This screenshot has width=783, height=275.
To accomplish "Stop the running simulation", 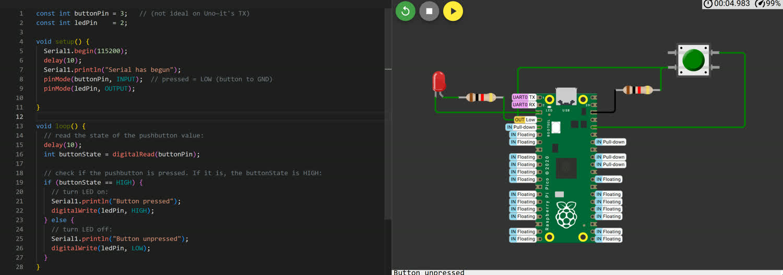I will pyautogui.click(x=429, y=11).
